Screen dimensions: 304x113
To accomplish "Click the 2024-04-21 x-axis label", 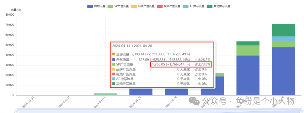I will click(x=135, y=102).
